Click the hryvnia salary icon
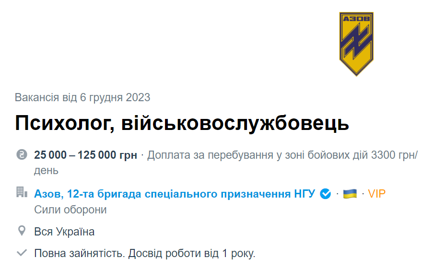This screenshot has height=270, width=433. coord(21,155)
